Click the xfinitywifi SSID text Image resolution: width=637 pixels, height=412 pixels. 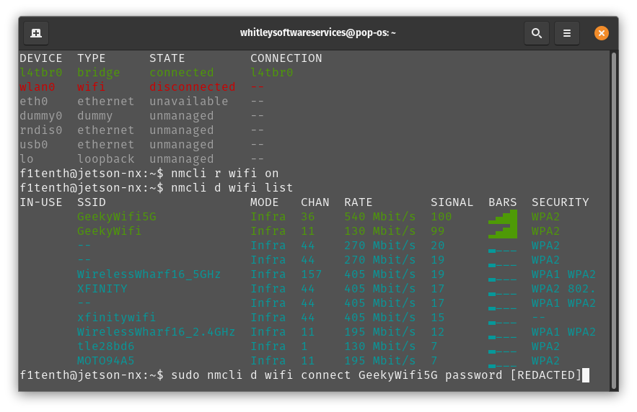pyautogui.click(x=117, y=317)
